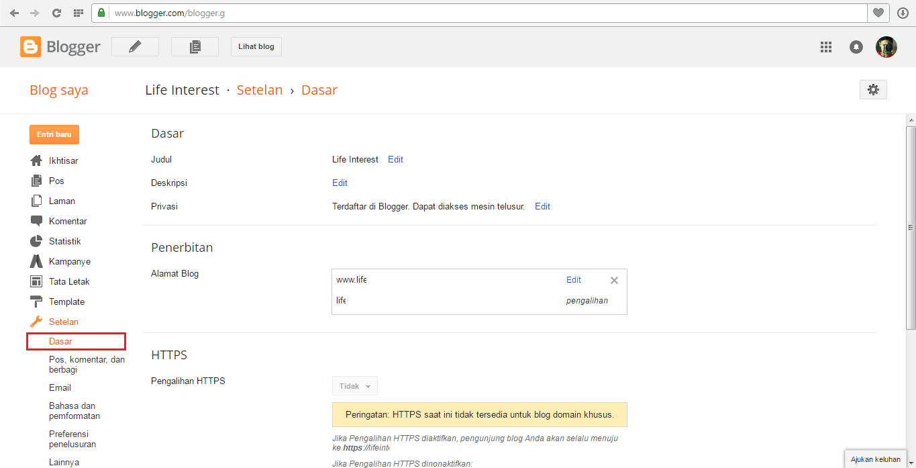Click the Tata Letak layout icon
The image size is (916, 468).
coord(36,281)
